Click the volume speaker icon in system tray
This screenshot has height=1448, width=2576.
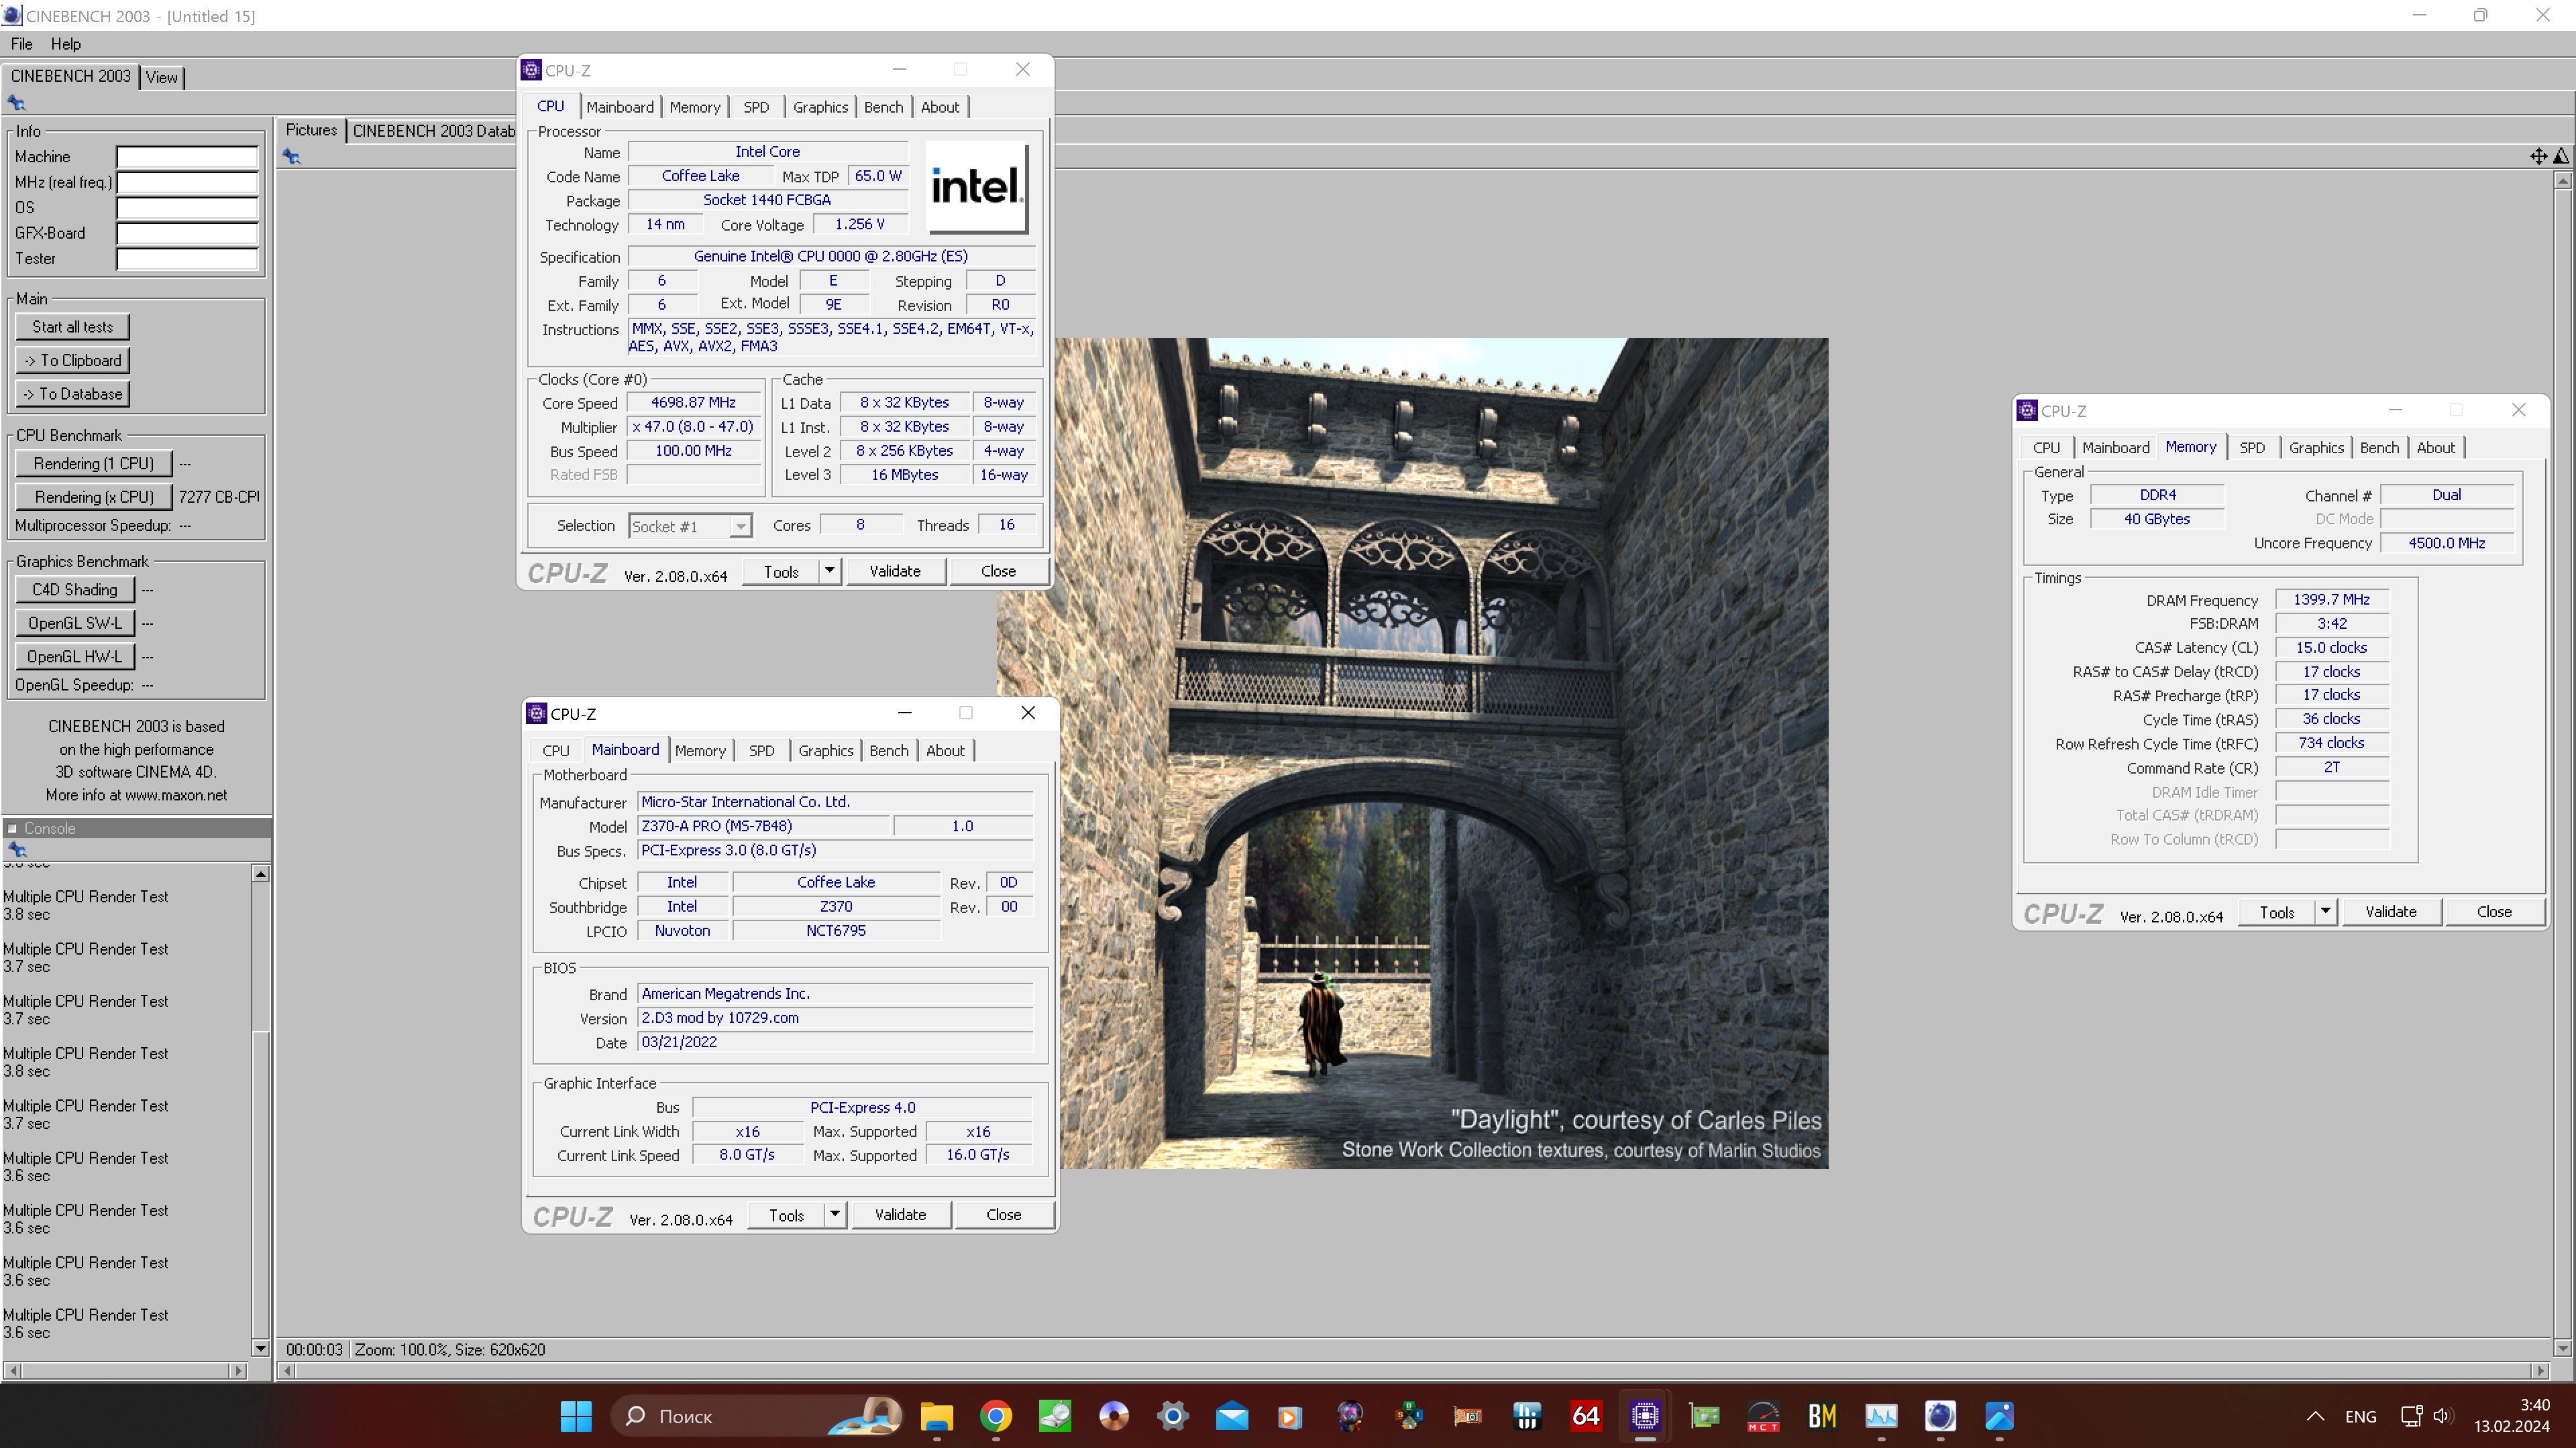(2443, 1416)
